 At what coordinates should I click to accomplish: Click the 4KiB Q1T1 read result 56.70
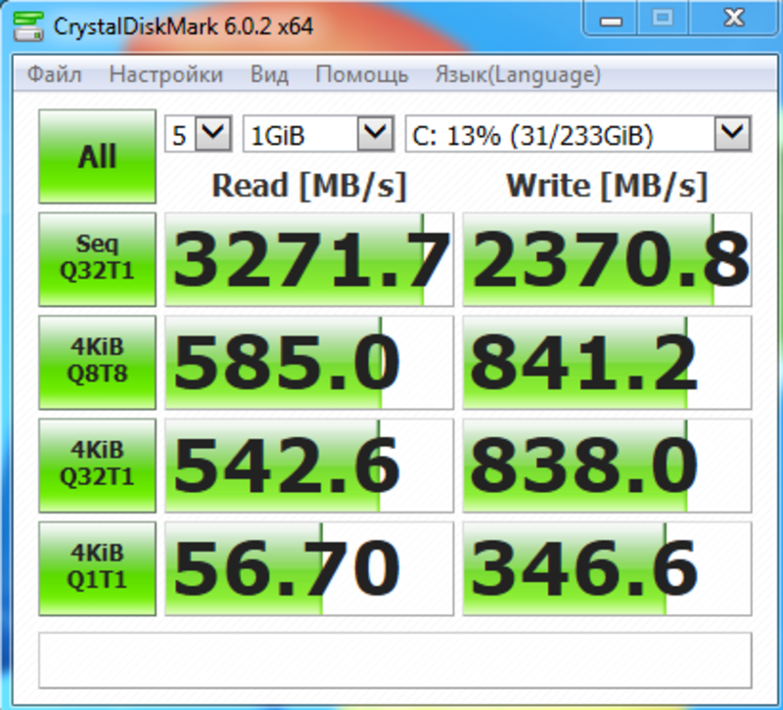309,568
